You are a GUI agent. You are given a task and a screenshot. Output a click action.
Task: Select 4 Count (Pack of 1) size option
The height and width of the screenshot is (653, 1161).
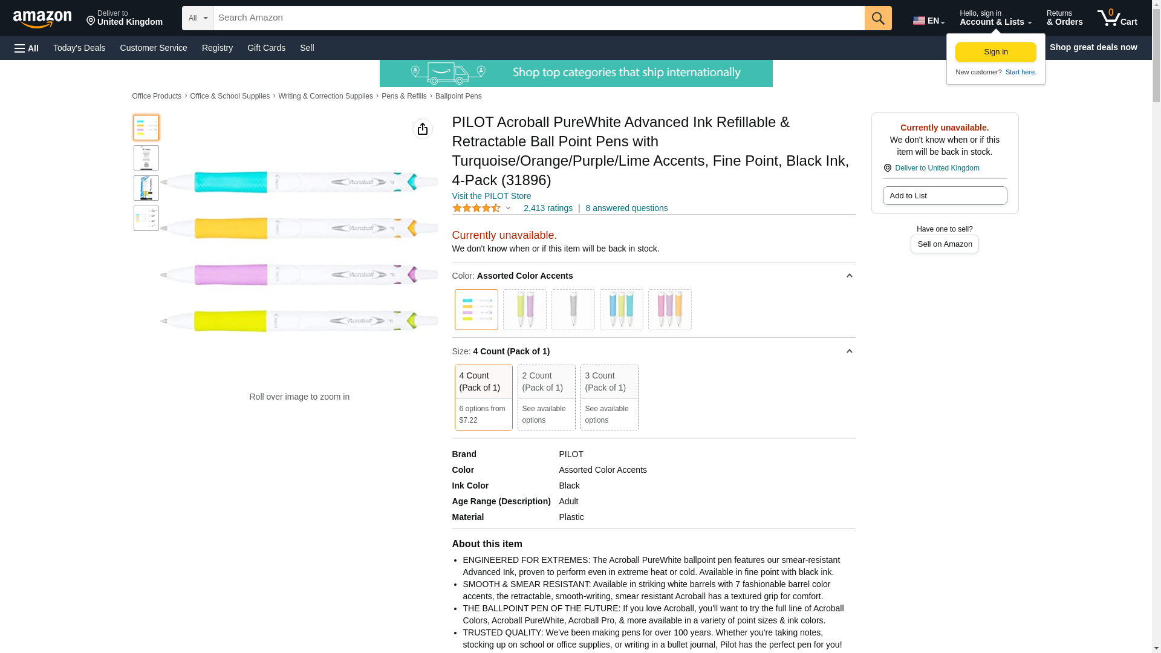point(483,397)
